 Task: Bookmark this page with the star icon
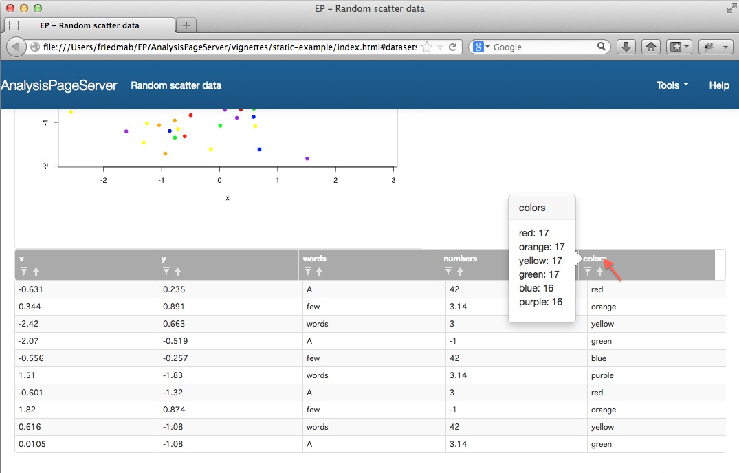tap(427, 47)
